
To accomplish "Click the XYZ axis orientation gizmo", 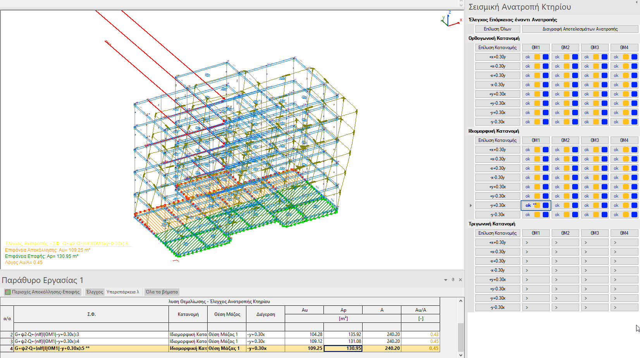I will 449,19.
